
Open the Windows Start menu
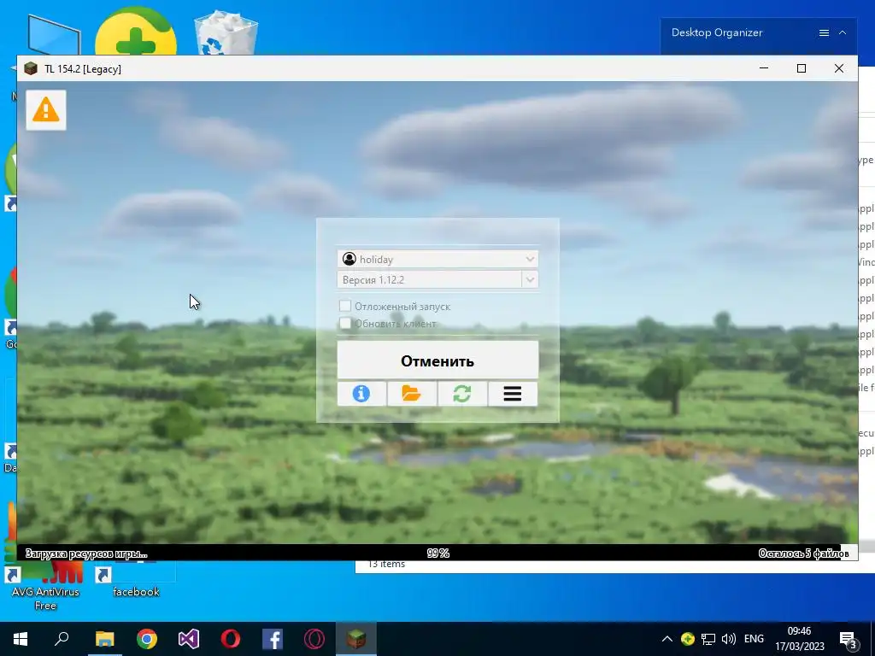(x=21, y=639)
